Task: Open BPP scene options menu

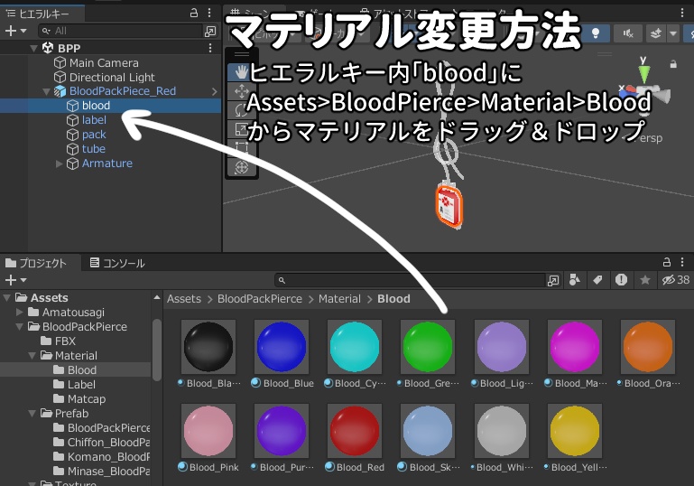Action: pyautogui.click(x=210, y=48)
